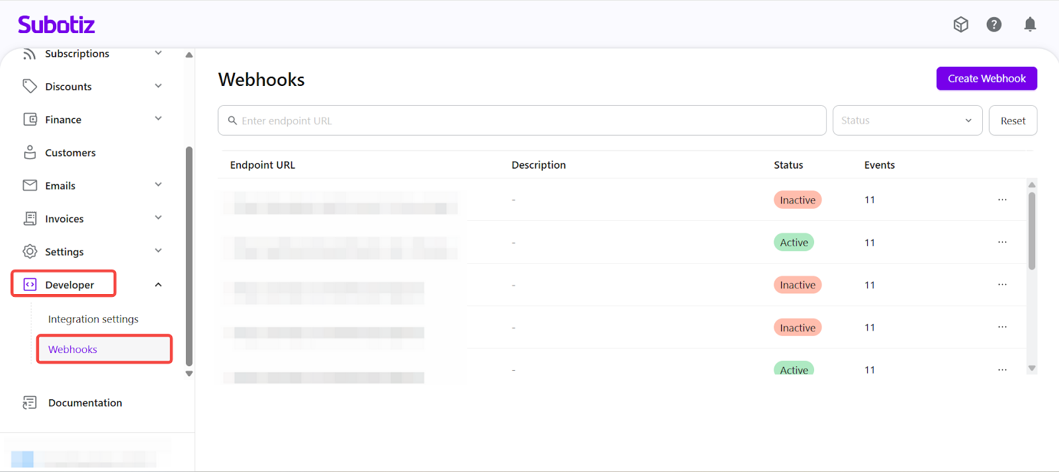The width and height of the screenshot is (1059, 472).
Task: Open the help question mark icon
Action: tap(993, 24)
